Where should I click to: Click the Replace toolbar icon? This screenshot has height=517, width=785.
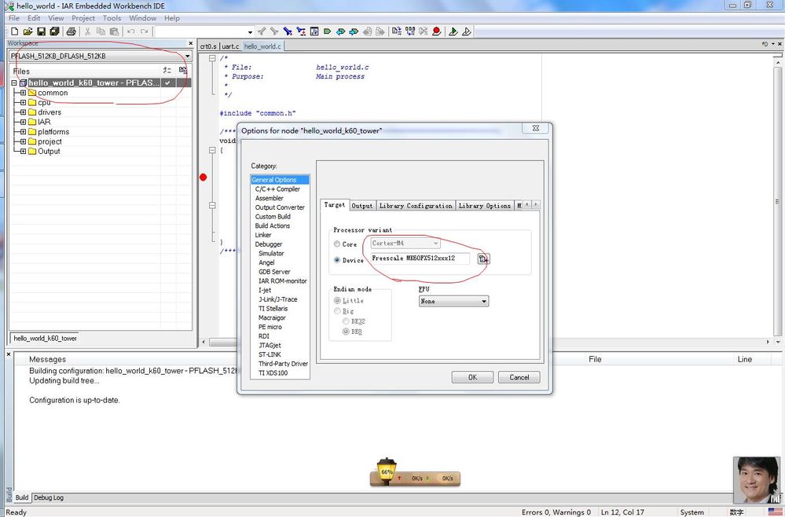[x=301, y=31]
